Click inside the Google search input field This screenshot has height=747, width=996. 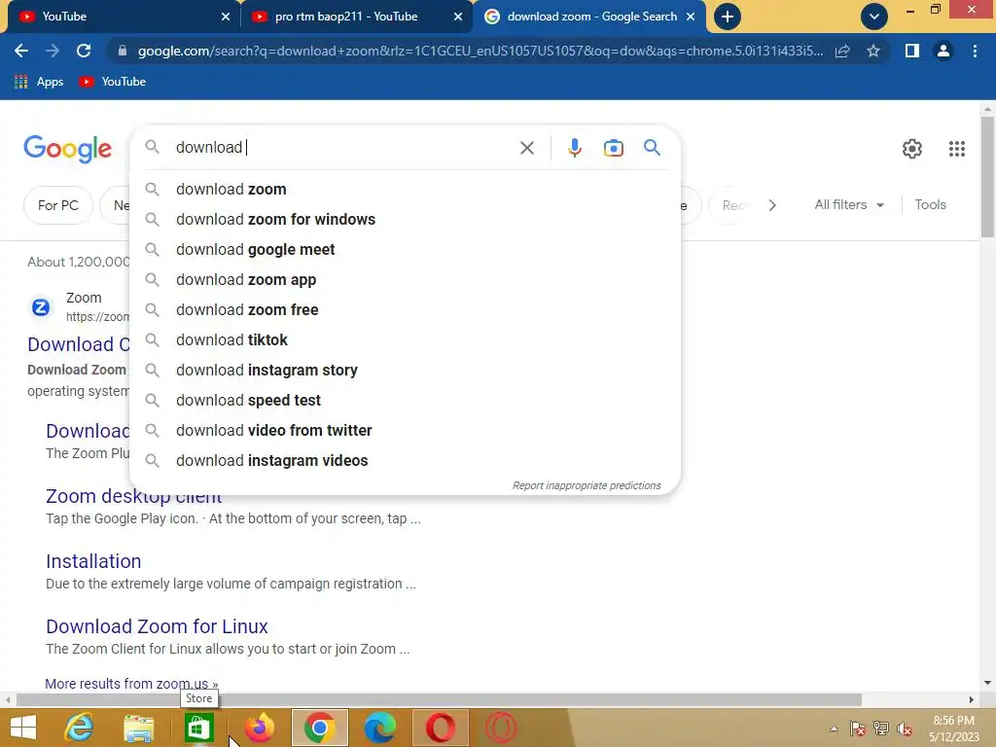343,148
